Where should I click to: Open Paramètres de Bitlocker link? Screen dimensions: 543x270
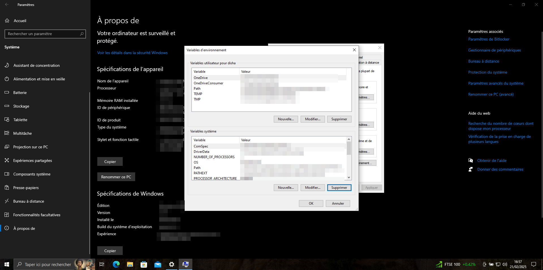click(489, 39)
